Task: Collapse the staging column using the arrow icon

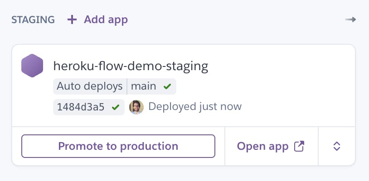Action: point(350,19)
